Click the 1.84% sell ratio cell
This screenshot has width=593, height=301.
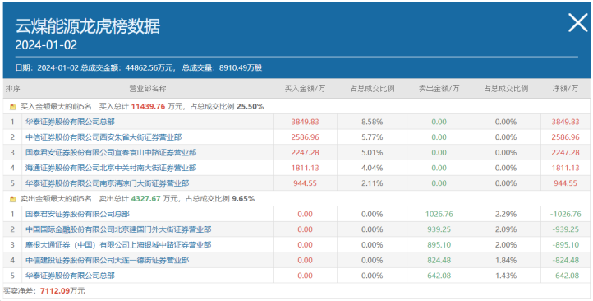[506, 260]
